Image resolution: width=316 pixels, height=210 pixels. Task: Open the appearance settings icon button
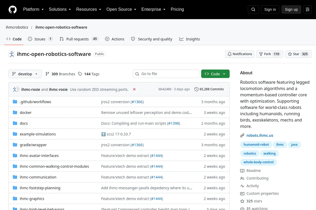pyautogui.click(x=308, y=9)
